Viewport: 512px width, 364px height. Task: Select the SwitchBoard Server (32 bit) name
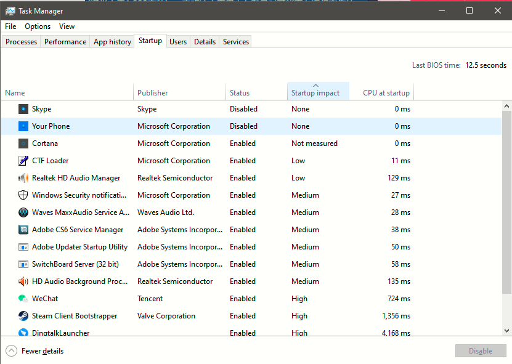[x=75, y=264]
